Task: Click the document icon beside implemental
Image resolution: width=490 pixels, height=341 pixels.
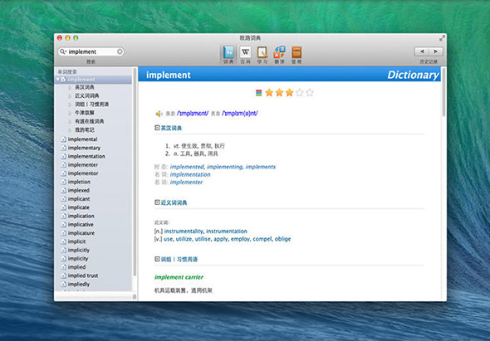Action: [63, 139]
